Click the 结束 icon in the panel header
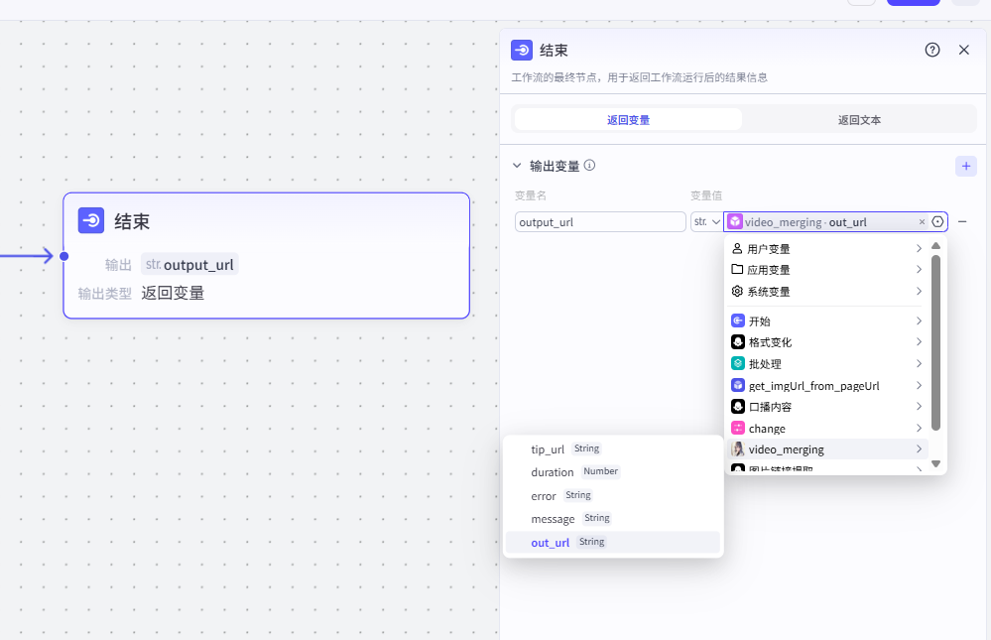 (x=522, y=50)
